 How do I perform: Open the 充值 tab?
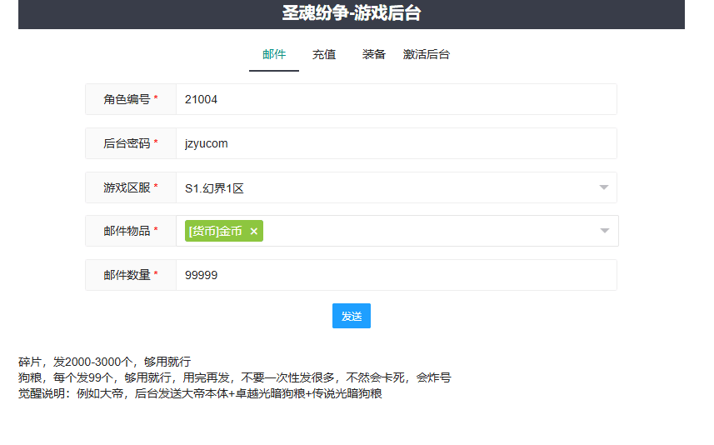(x=324, y=55)
